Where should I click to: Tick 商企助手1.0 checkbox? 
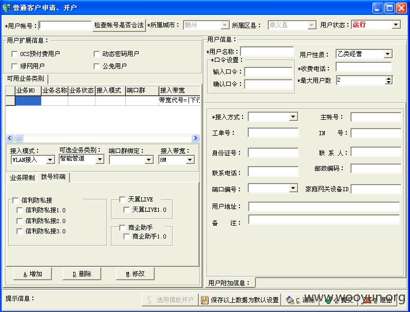[126, 236]
